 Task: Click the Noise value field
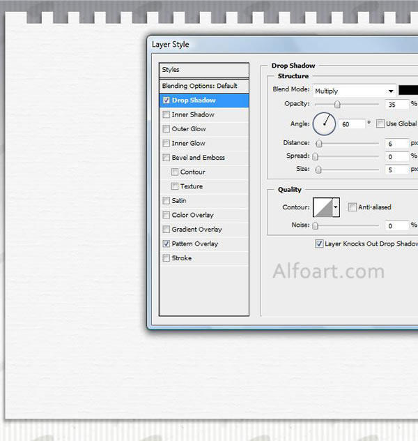(x=396, y=225)
